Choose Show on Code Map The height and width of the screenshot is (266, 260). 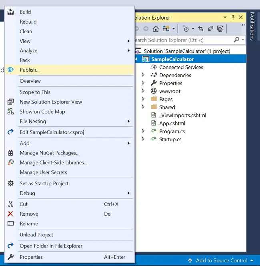tap(70, 112)
